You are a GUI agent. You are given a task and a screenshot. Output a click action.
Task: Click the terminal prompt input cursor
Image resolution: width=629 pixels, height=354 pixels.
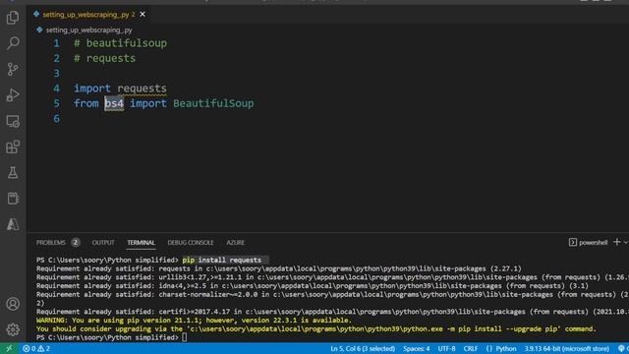184,337
